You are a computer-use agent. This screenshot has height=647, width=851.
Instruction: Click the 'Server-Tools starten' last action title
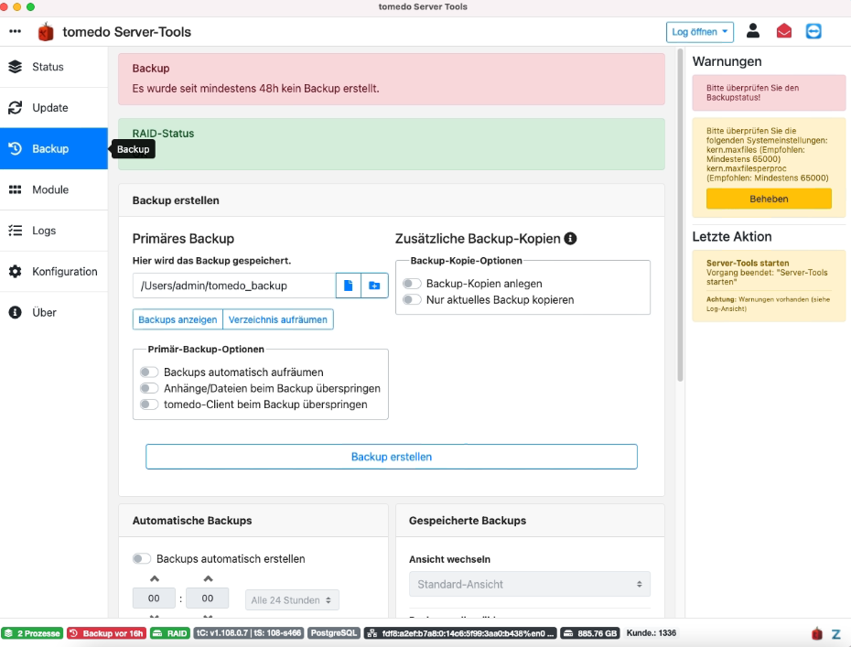click(x=748, y=264)
